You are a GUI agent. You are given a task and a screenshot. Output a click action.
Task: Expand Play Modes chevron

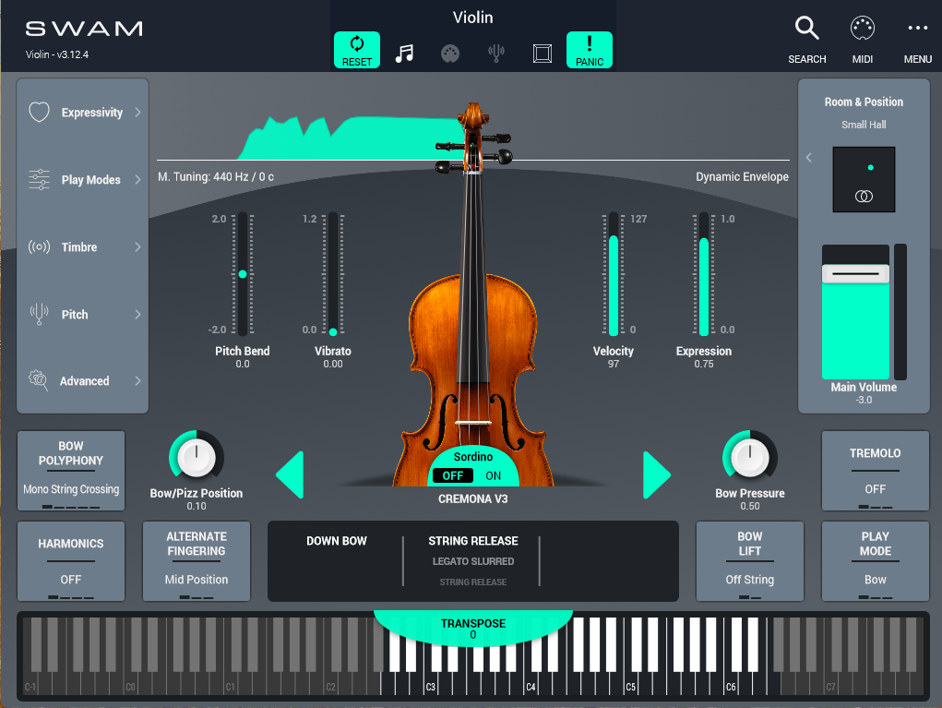point(137,180)
